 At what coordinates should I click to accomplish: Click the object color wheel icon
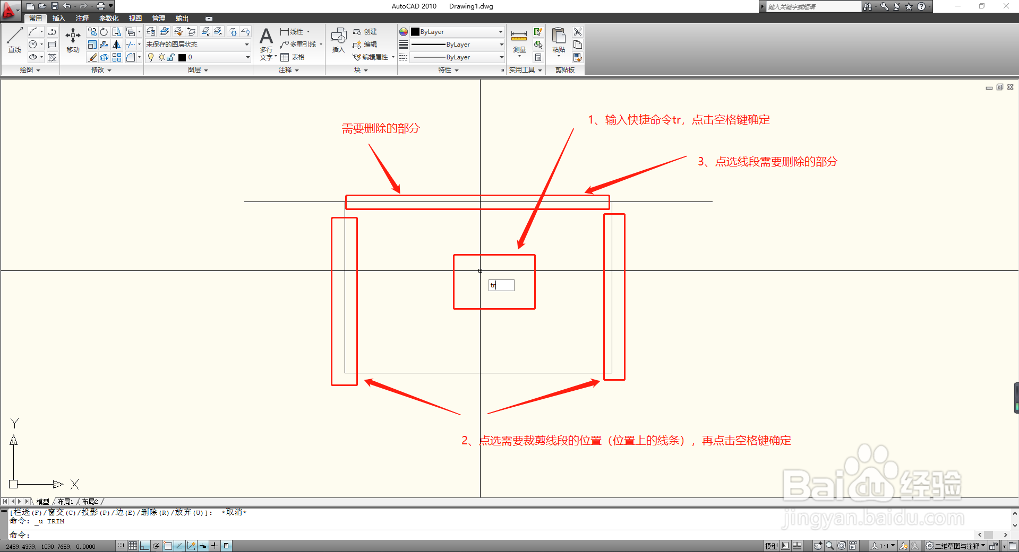click(404, 32)
